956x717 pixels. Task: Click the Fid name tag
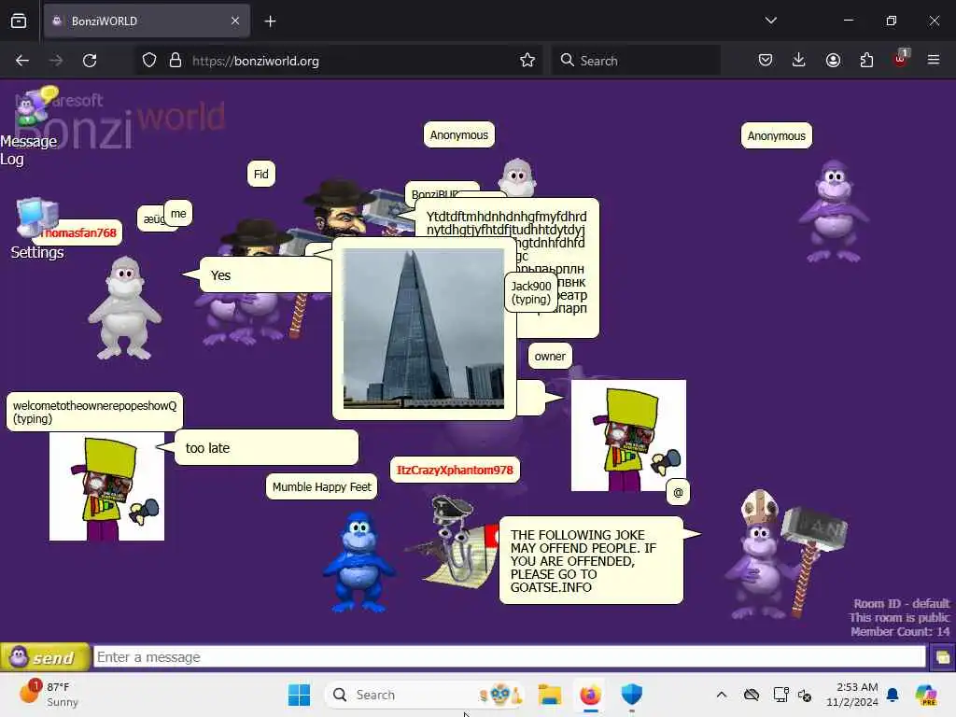click(x=261, y=175)
